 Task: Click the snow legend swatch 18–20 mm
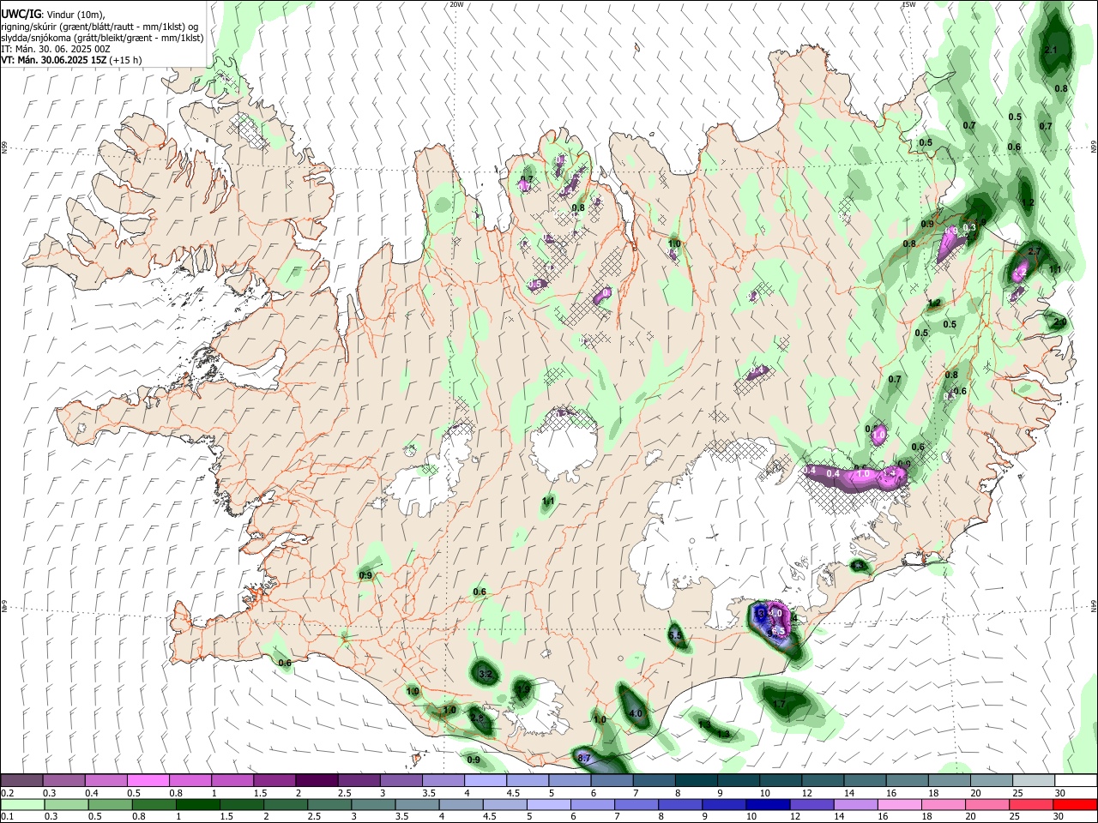pos(948,780)
